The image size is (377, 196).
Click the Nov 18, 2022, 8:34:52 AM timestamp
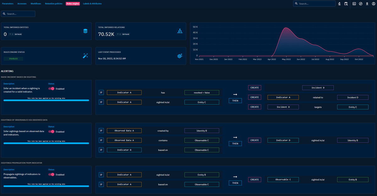[112, 58]
